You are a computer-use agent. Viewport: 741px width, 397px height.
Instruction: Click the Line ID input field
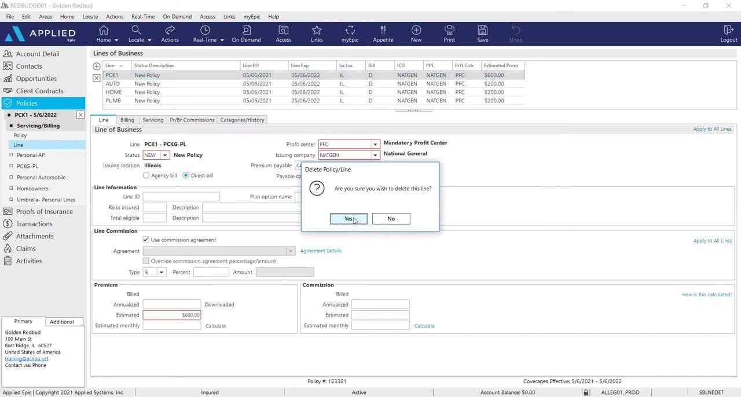point(181,197)
